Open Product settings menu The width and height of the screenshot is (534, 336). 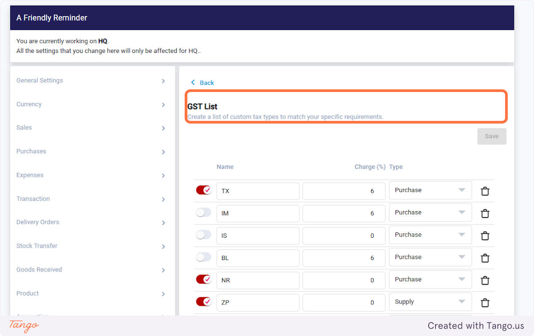click(91, 293)
